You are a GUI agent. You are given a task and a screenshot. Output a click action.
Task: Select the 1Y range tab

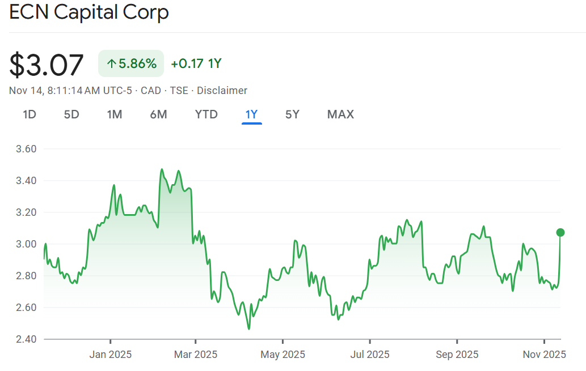point(251,114)
